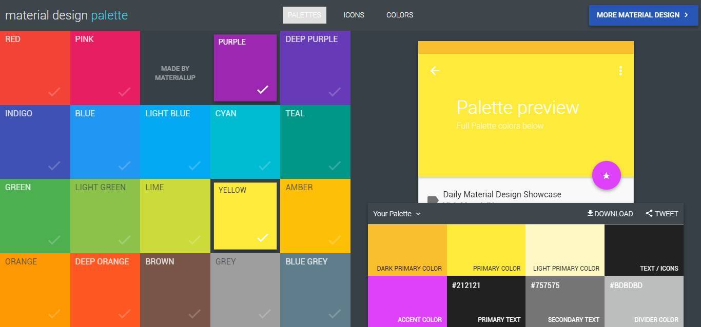Select the Accent Color swatch
Screen dimensions: 701x327
[407, 301]
